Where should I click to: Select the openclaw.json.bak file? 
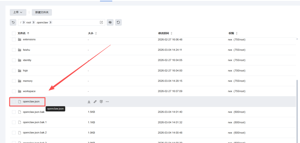click(x=34, y=112)
